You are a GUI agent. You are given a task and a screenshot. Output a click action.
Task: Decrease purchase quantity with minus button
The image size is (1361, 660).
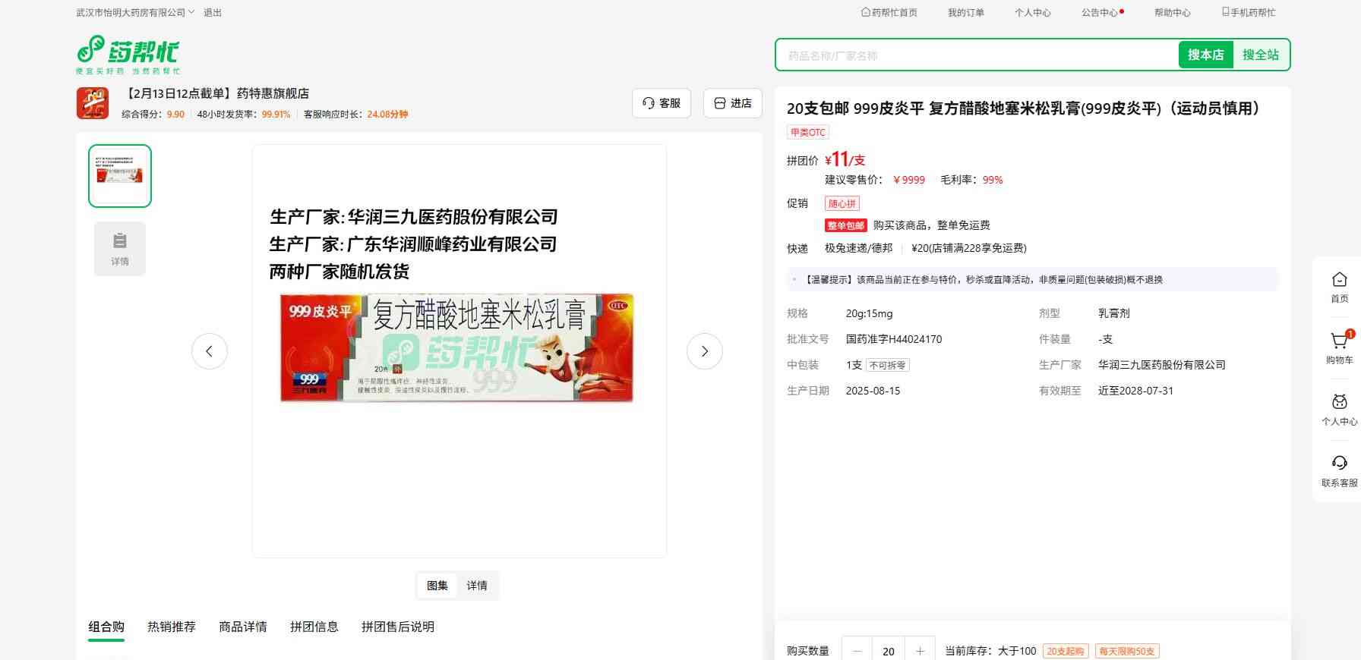[x=857, y=651]
